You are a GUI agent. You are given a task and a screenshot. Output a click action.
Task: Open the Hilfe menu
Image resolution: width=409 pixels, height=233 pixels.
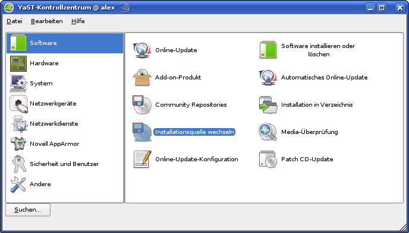click(x=78, y=21)
